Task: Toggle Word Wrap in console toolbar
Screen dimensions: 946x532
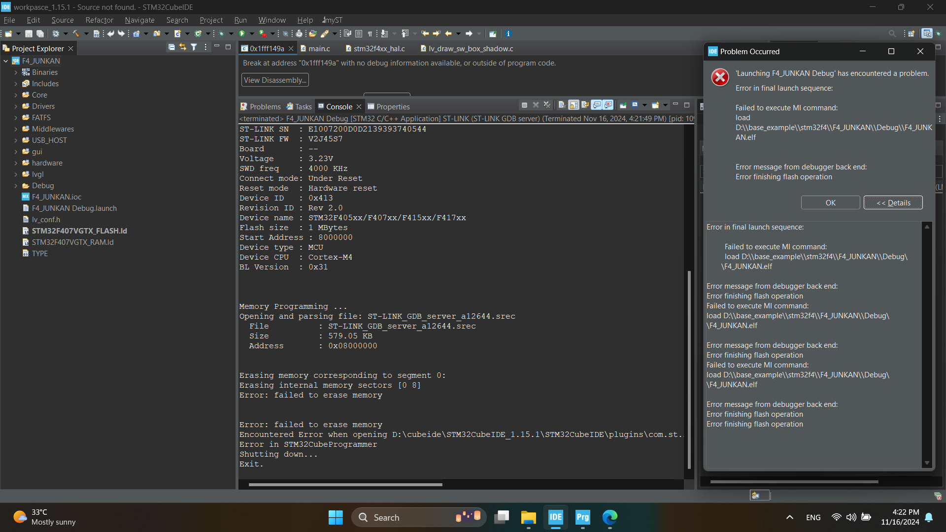Action: tap(585, 105)
